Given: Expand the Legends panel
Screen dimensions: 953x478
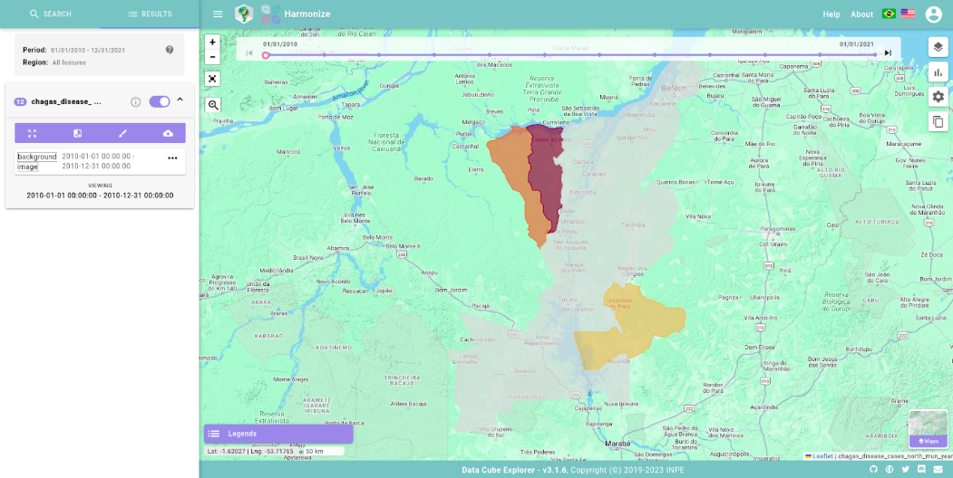Looking at the screenshot, I should click(277, 434).
